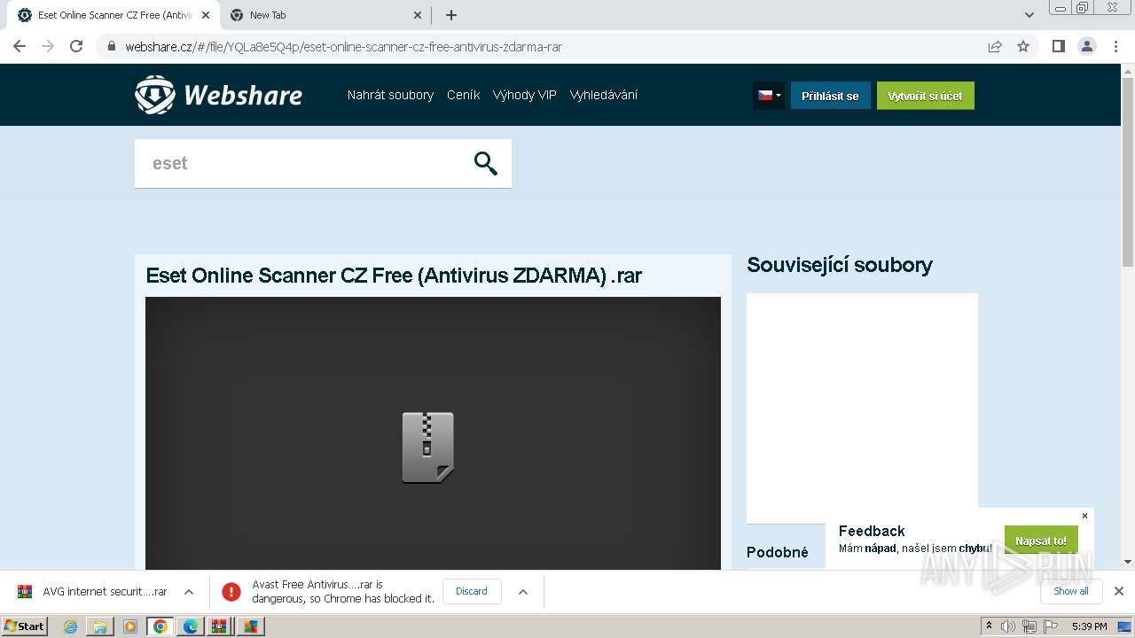Close the downloads bar

point(1119,591)
